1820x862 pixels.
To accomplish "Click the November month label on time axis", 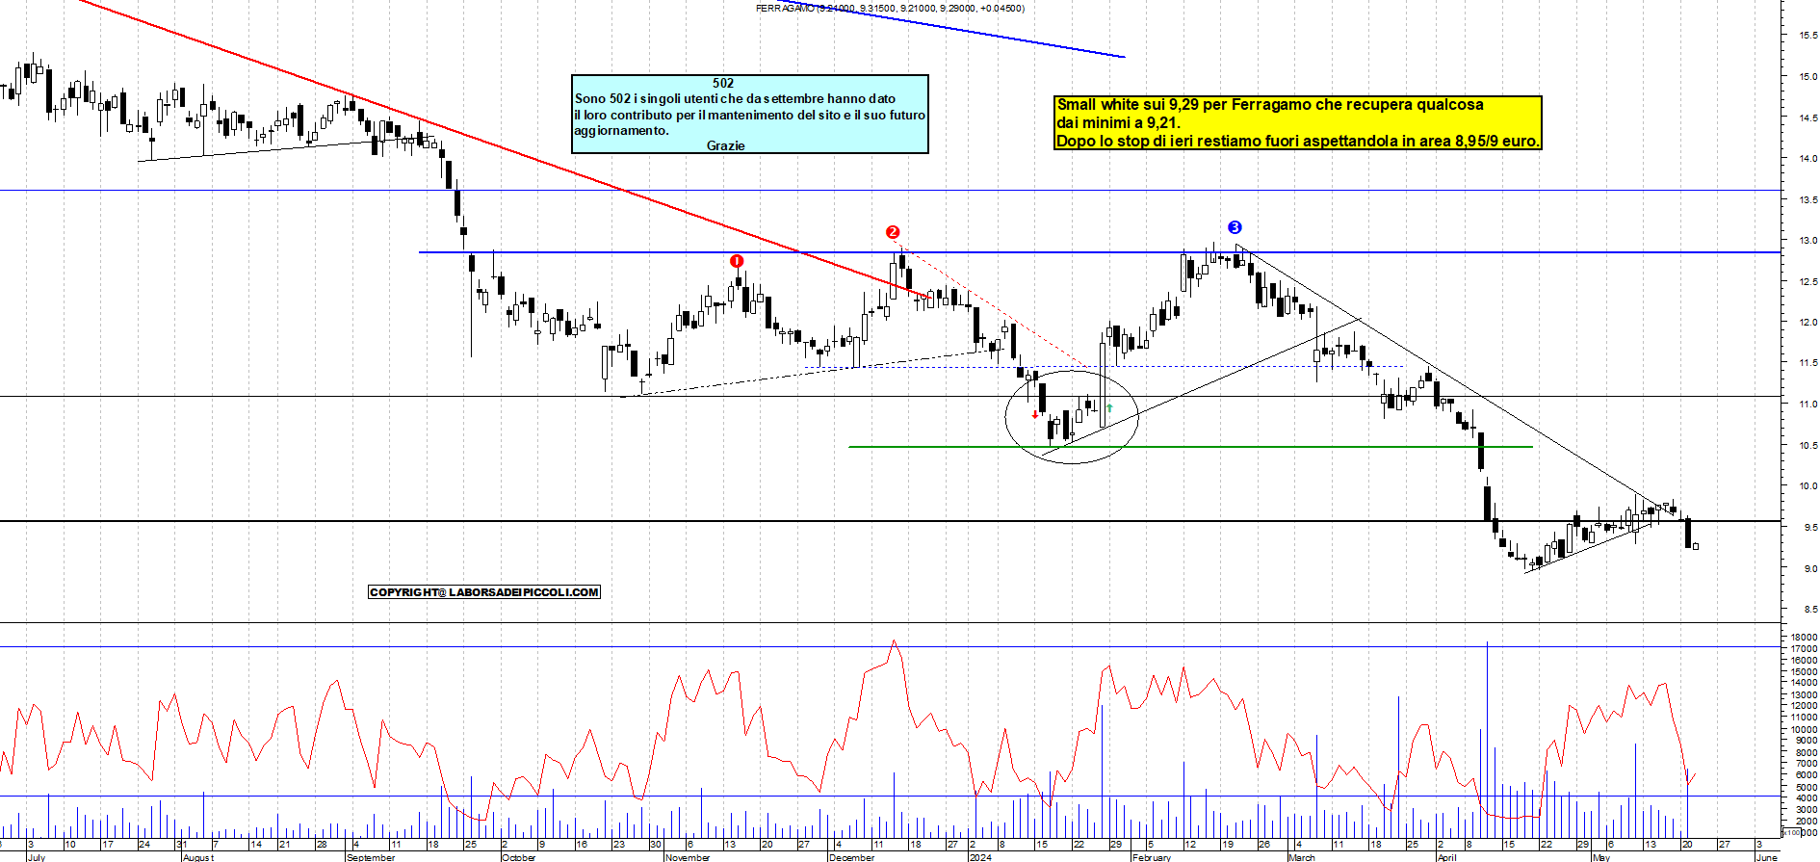I will (x=688, y=857).
